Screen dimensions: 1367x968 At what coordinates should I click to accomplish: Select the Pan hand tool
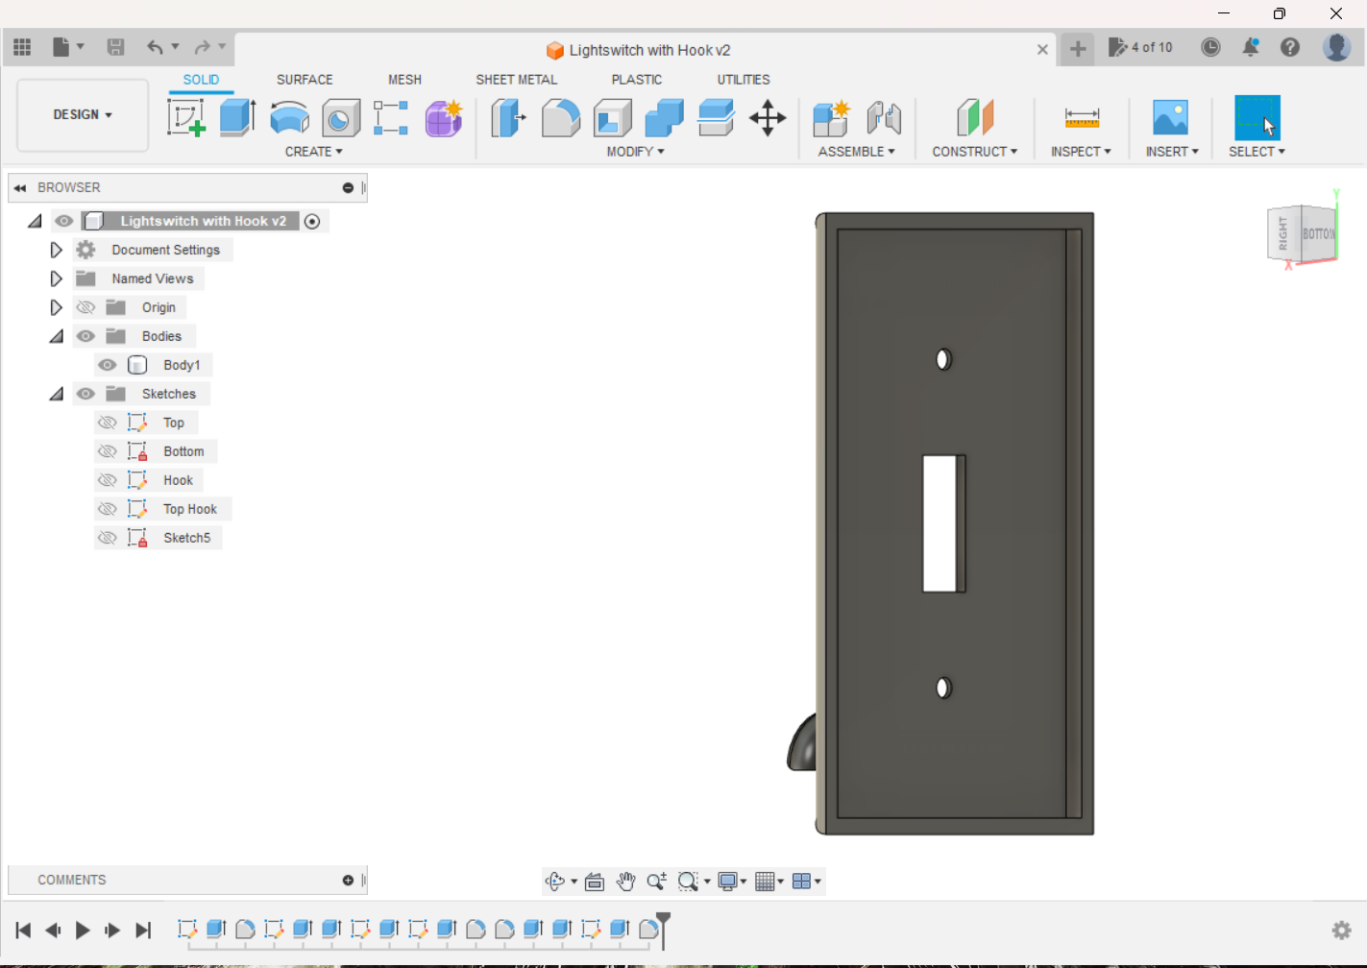[x=626, y=881]
